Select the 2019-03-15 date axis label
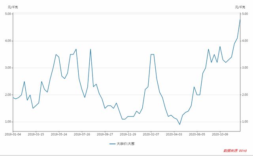 point(36,134)
